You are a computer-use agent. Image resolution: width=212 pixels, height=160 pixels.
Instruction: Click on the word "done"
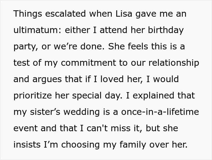tap(92, 46)
